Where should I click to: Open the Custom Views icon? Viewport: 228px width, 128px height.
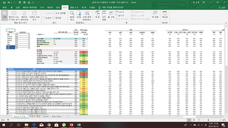[x=34, y=16]
